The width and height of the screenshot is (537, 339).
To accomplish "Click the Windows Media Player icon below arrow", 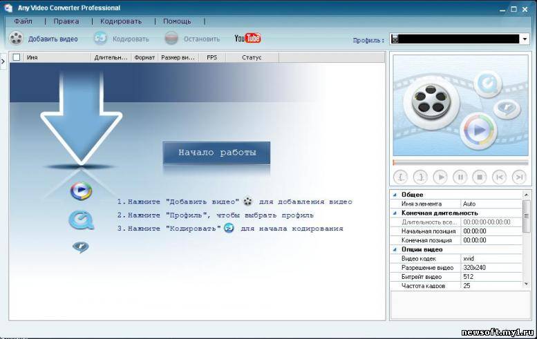I will point(81,191).
